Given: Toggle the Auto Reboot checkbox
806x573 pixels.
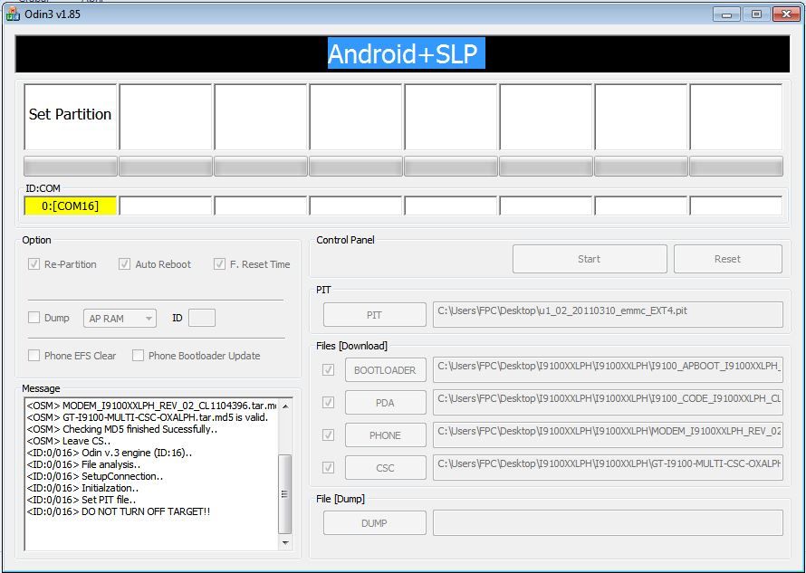Looking at the screenshot, I should coord(125,264).
